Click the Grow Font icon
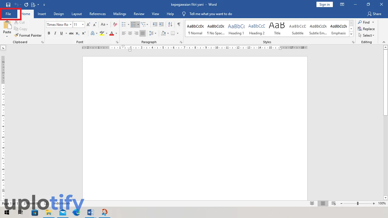This screenshot has height=218, width=388. click(89, 25)
